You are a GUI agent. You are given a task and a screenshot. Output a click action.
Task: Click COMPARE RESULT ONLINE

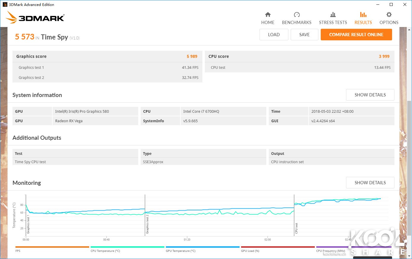click(x=356, y=34)
